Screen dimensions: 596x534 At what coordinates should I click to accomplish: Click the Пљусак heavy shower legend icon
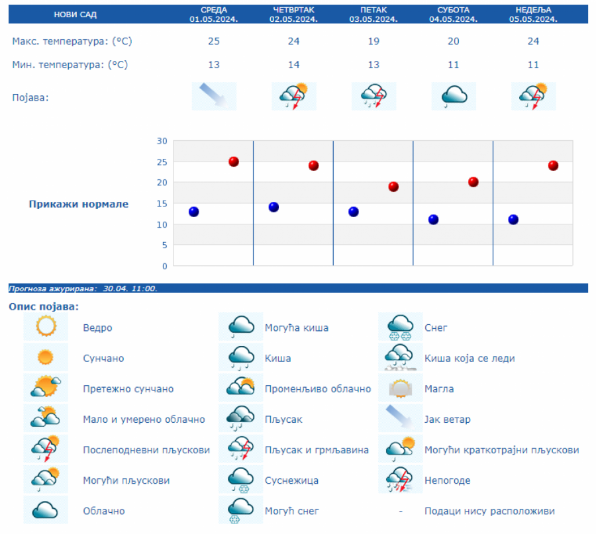[241, 419]
